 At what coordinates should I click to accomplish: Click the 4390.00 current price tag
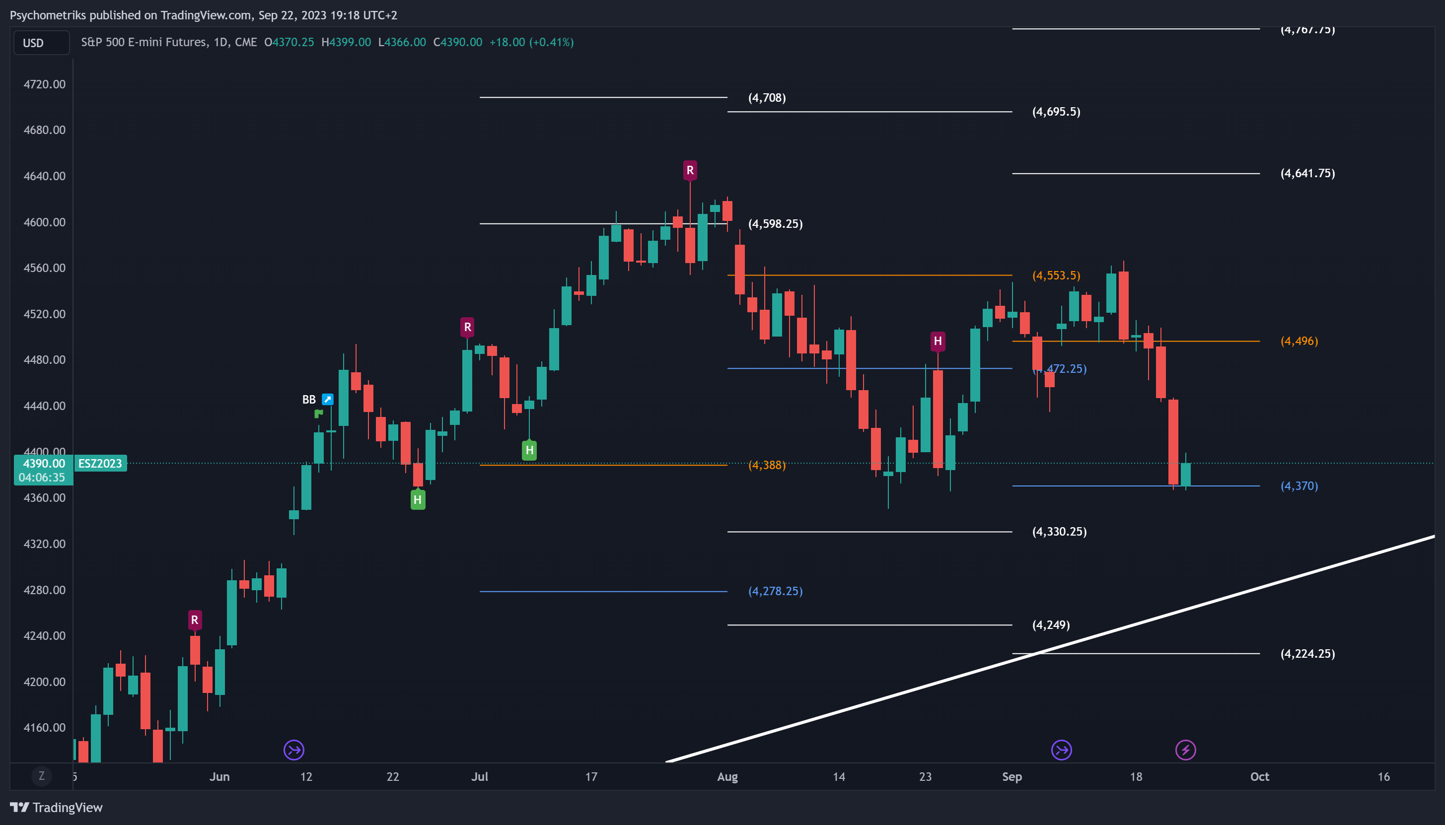[x=44, y=464]
